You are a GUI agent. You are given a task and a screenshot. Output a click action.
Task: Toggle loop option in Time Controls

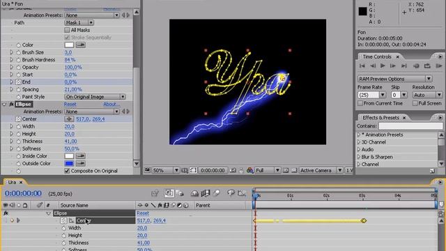pos(427,66)
